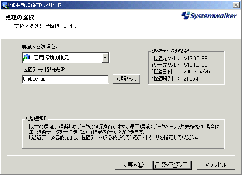Image resolution: width=242 pixels, height=175 pixels.
Task: Click the Systemwalker logo
Action: [x=209, y=16]
